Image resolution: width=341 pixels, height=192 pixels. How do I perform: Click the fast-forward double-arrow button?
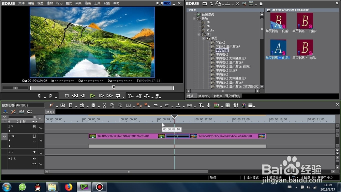pos(109,96)
